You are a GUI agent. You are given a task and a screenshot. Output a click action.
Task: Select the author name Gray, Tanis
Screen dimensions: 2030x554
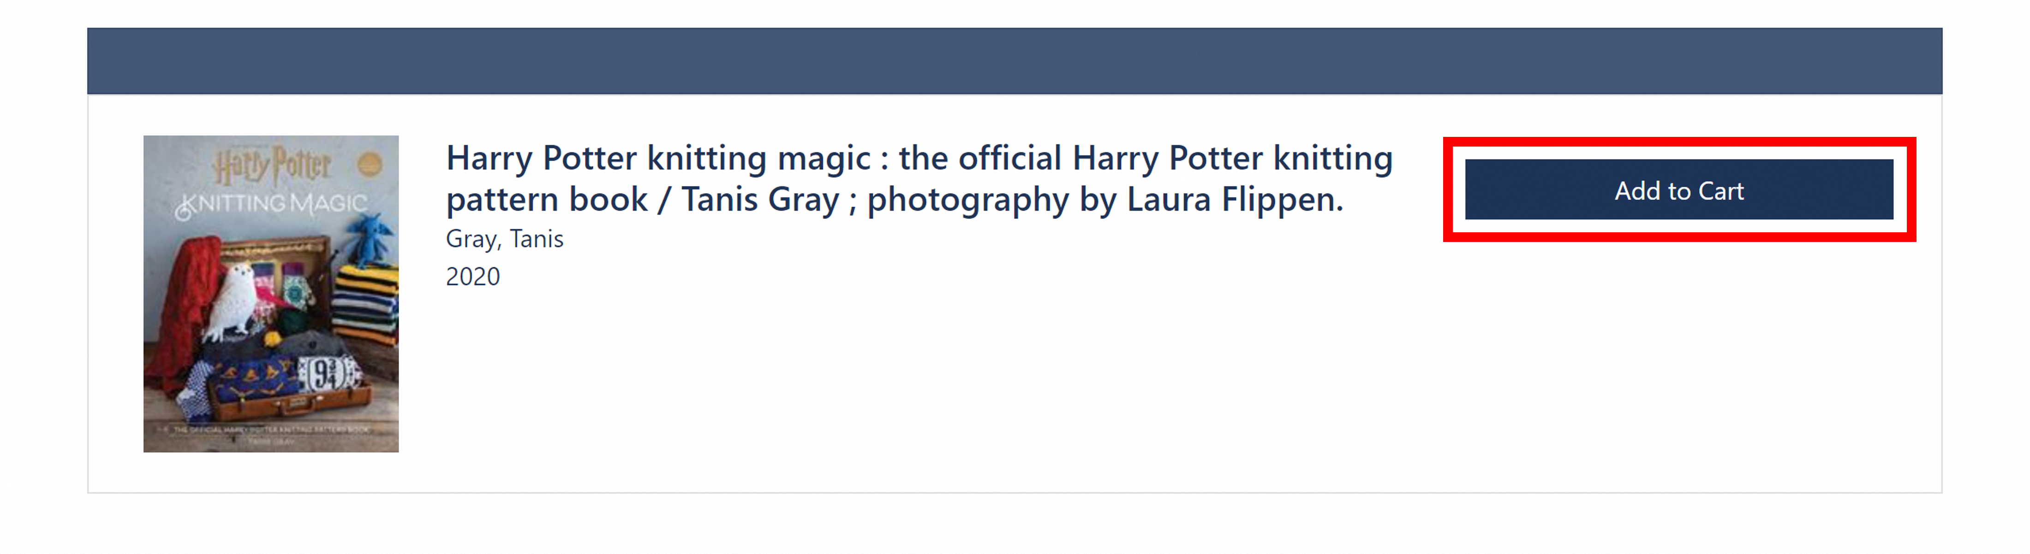tap(504, 238)
